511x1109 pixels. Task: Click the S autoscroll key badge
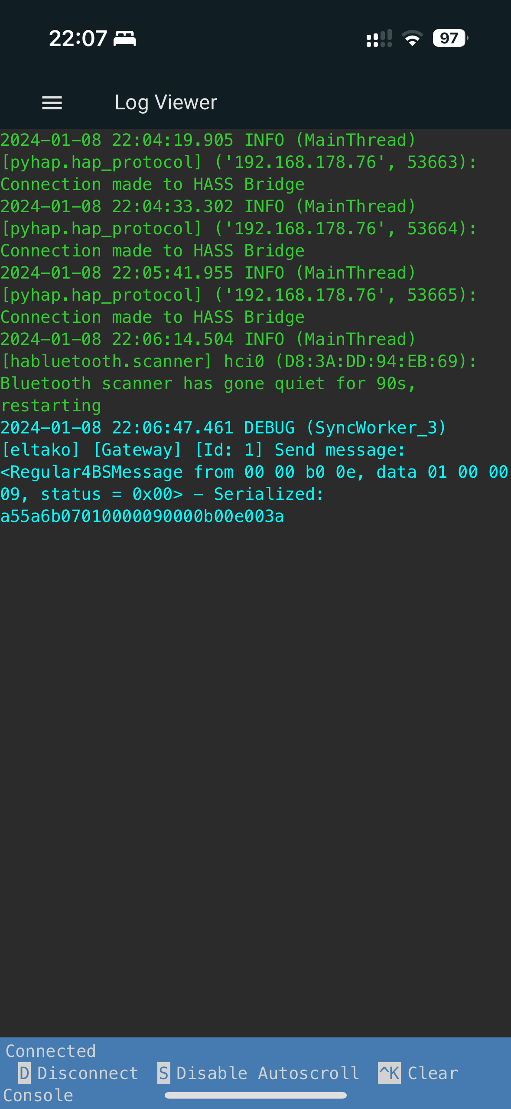[x=163, y=1073]
